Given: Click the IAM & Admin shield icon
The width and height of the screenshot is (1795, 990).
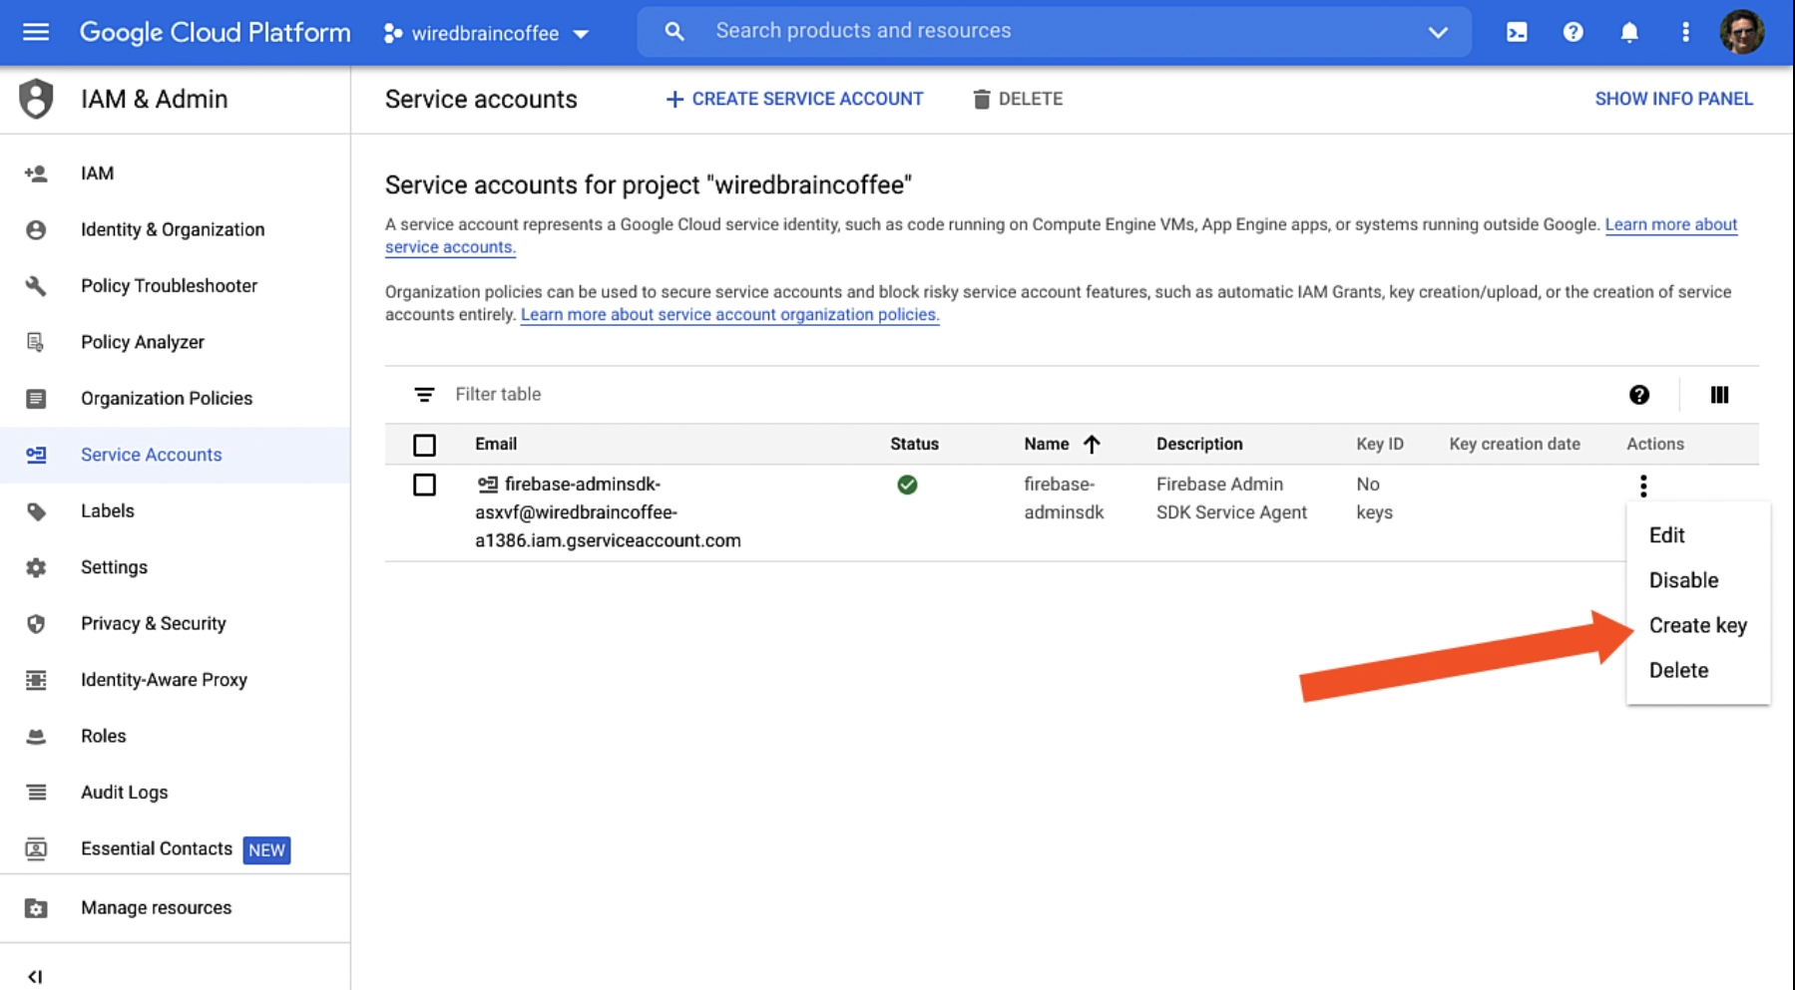Looking at the screenshot, I should coord(36,99).
